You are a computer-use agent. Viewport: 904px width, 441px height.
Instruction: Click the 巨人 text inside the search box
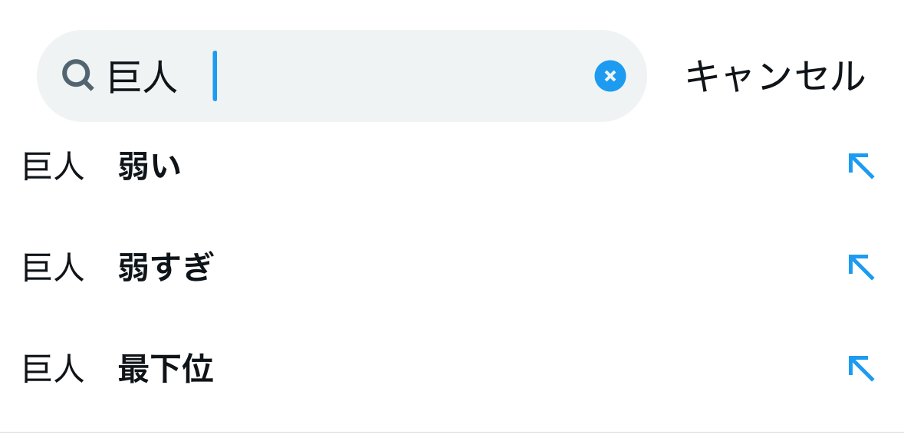(x=143, y=77)
